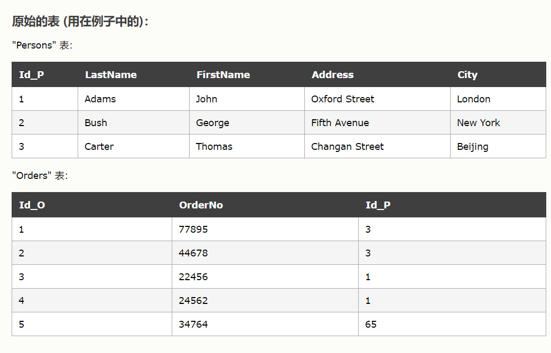Click the Fifth Avenue address cell
Image resolution: width=551 pixels, height=353 pixels.
(x=340, y=123)
